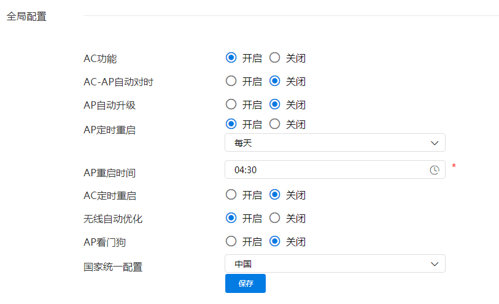The height and width of the screenshot is (304, 499).
Task: Enable AC定时重启 with the 开启 option
Action: click(x=231, y=195)
